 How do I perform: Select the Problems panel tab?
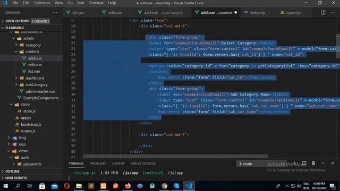[x=98, y=163]
